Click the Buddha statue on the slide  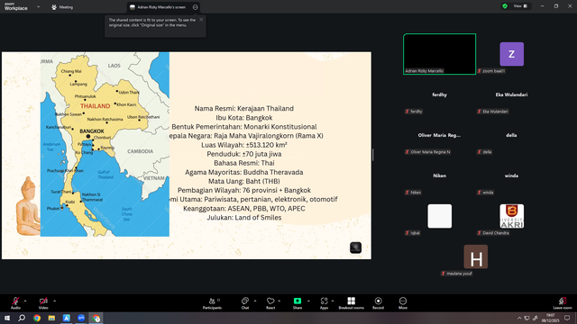28,206
